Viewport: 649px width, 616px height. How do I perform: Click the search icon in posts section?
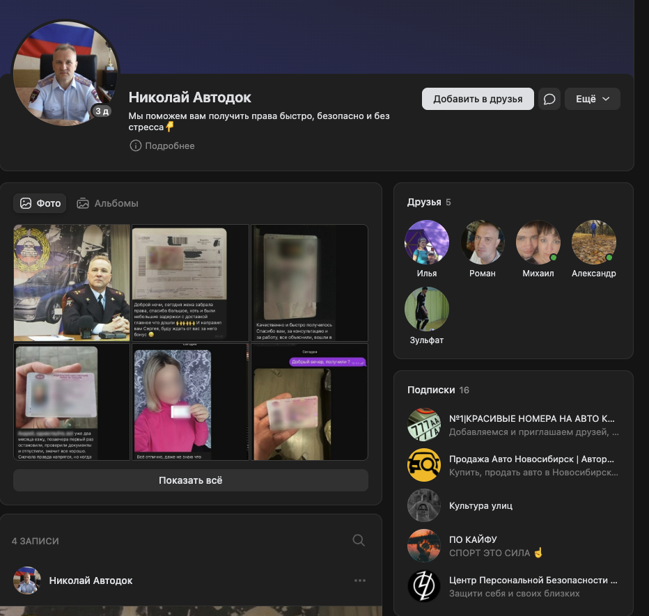(x=359, y=540)
